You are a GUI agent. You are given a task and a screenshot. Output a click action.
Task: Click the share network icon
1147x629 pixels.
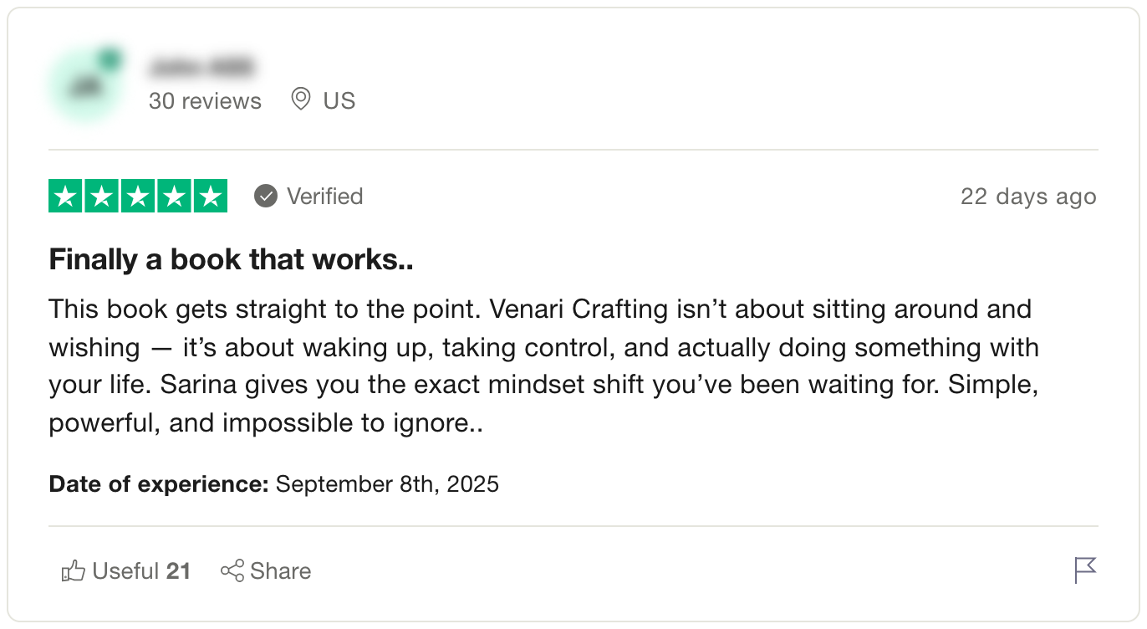[232, 571]
